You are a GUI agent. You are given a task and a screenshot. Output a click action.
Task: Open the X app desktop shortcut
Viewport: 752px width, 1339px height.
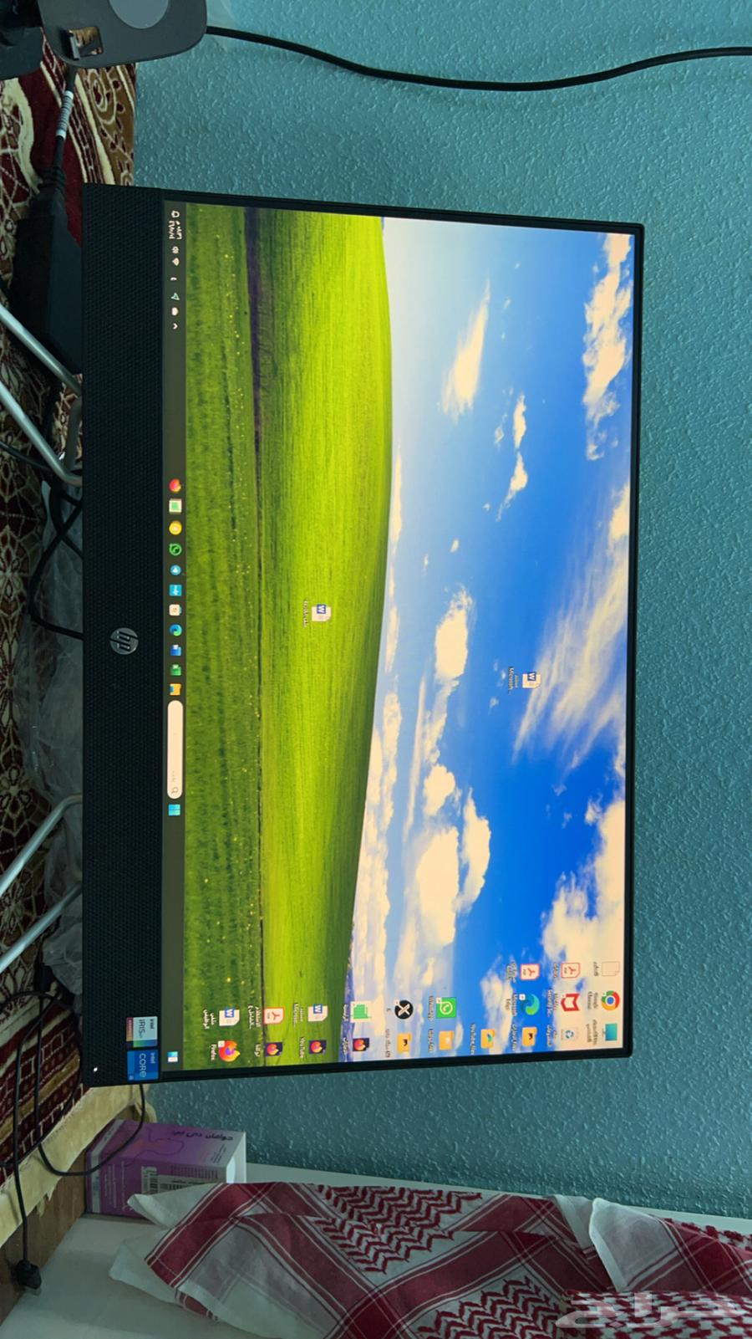click(x=403, y=1009)
